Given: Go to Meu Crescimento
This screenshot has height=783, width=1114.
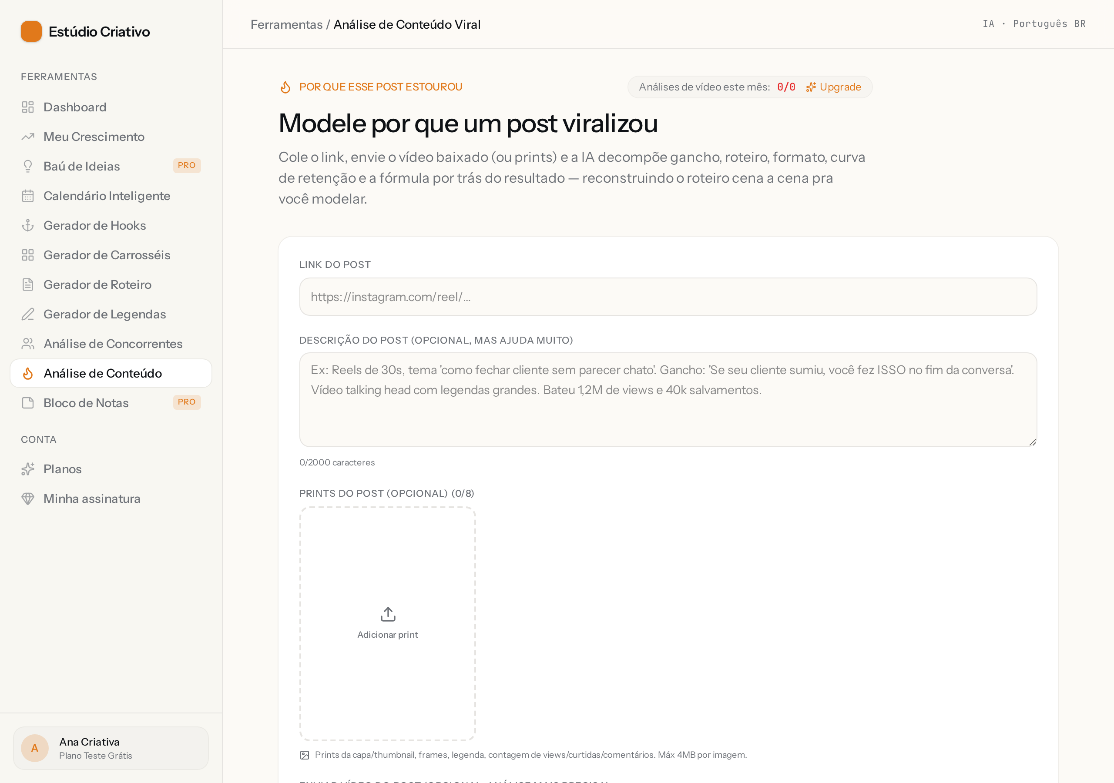Looking at the screenshot, I should [x=111, y=137].
